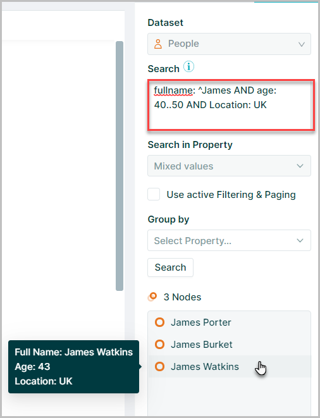Click the chevron on Search in Property dropdown
Screen dimensions: 320x418
pos(300,166)
